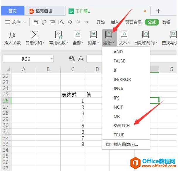Expand the 自动求和 dropdown arrow
Viewport: 178px width, 171px height.
[x=44, y=43]
